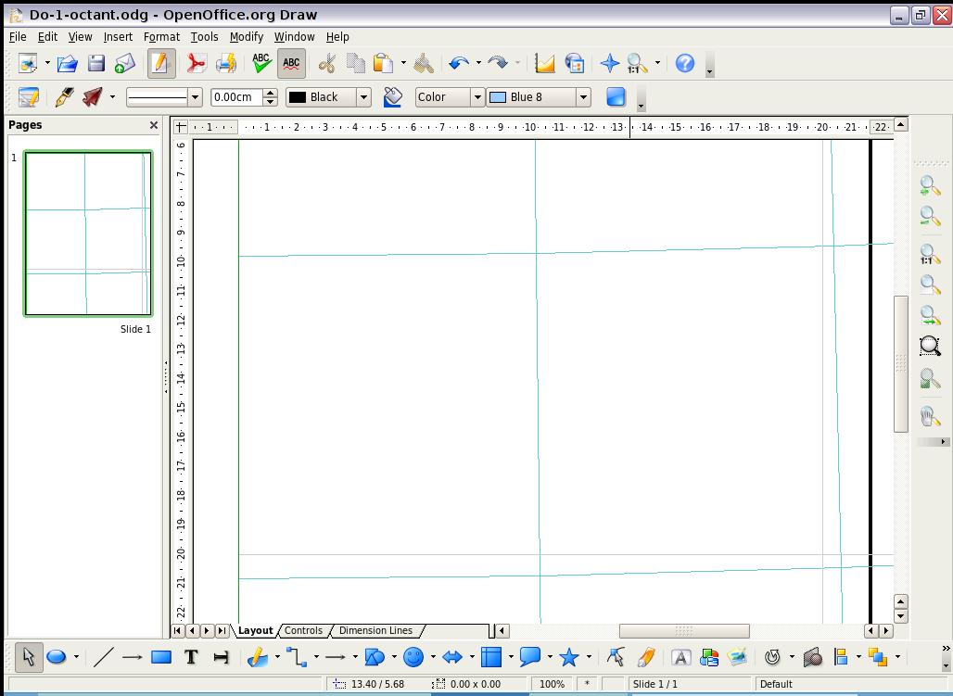Cut selection with scissors icon

tap(326, 63)
